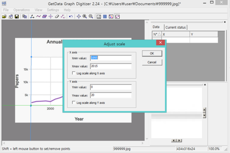Click the image scroll down arrow
Viewport: 230px width, 153px height.
[147, 139]
